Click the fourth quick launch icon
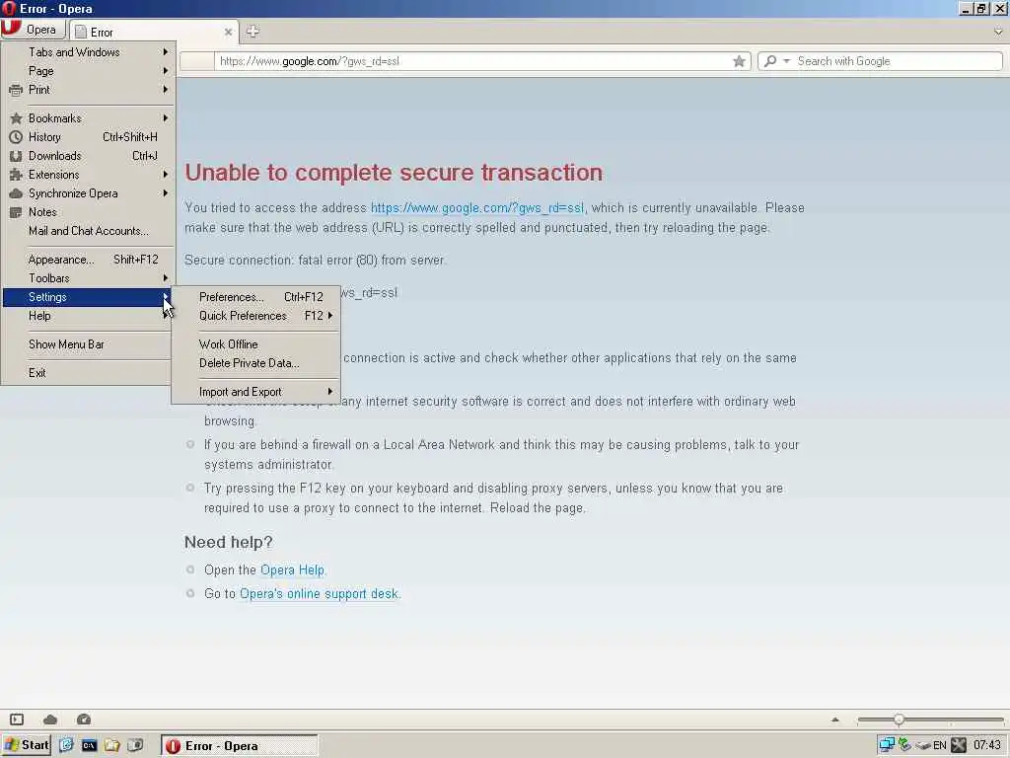Screen dimensions: 1010x758 135,745
